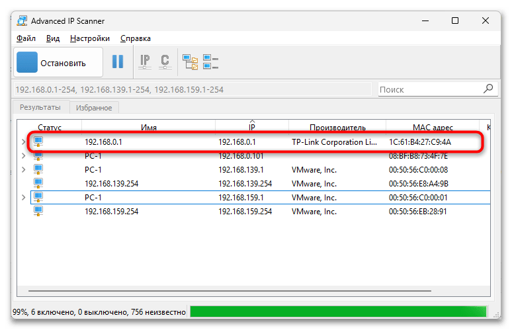Select MAC address 08:BF:B8:73:4F:7E
This screenshot has width=512, height=330.
click(x=418, y=156)
